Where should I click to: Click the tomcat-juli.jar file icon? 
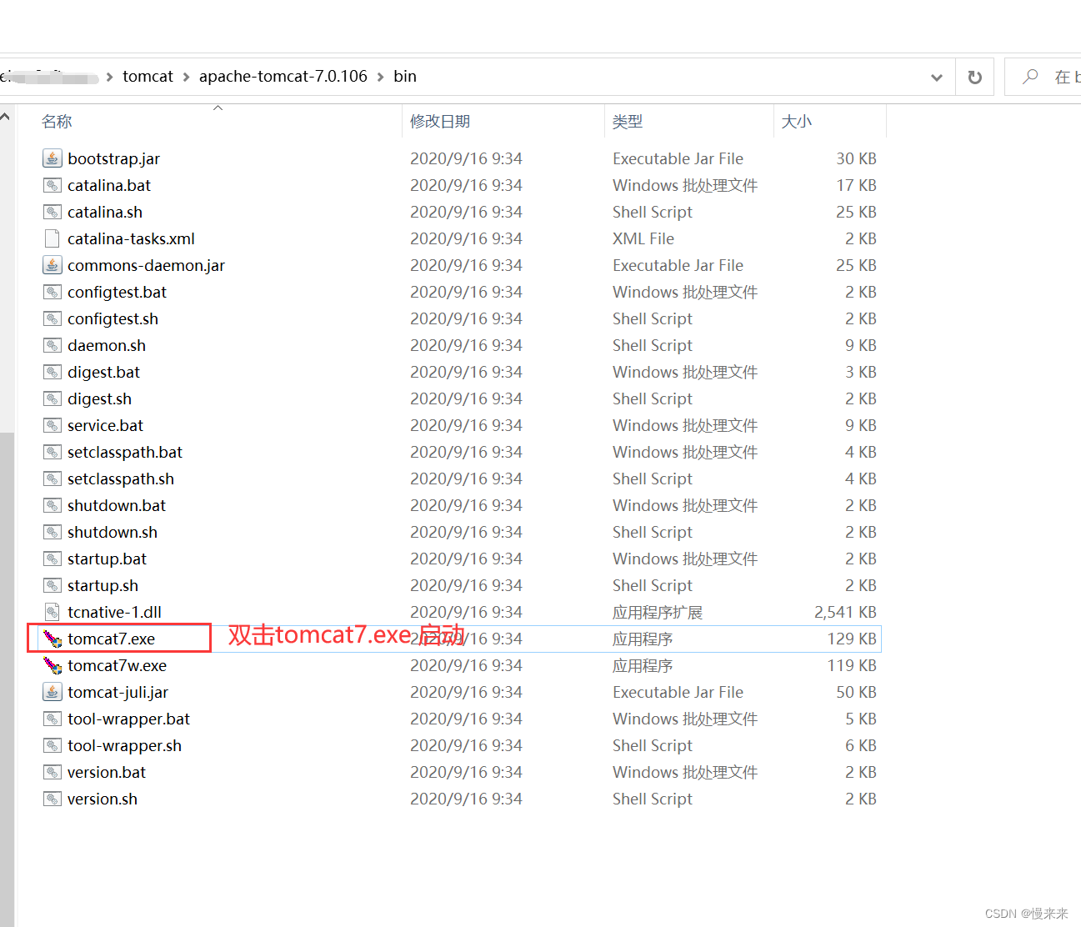coord(53,692)
